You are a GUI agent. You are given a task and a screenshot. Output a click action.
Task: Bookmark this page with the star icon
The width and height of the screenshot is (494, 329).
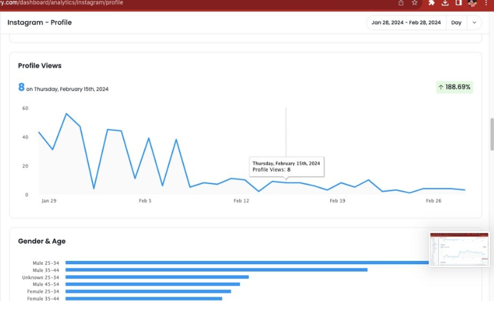[x=415, y=3]
